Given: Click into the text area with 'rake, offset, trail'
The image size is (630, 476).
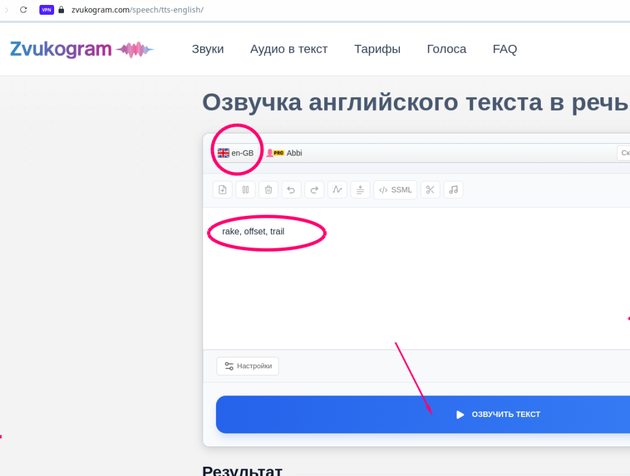Looking at the screenshot, I should [x=369, y=277].
